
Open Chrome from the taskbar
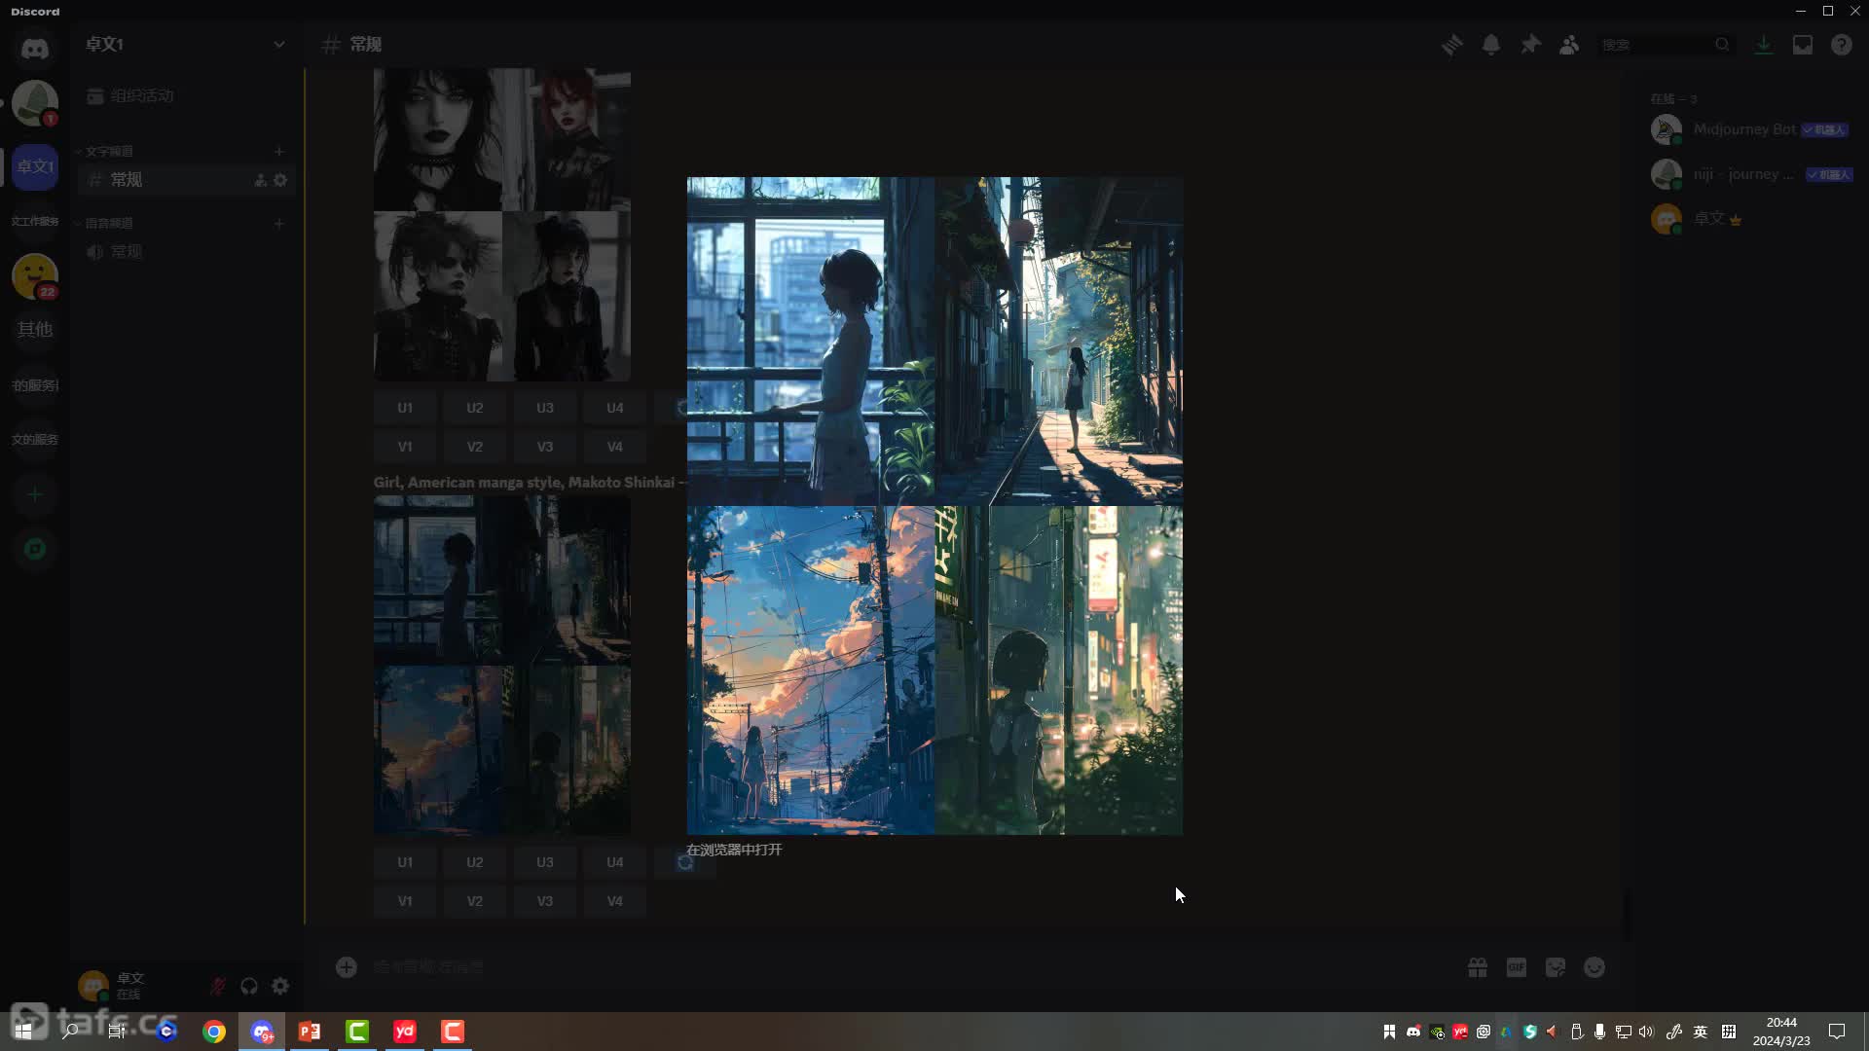[x=214, y=1032]
